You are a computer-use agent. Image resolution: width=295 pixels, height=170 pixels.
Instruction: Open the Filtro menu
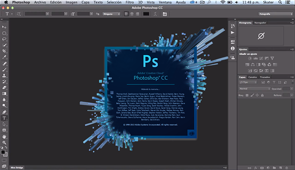(129, 2)
